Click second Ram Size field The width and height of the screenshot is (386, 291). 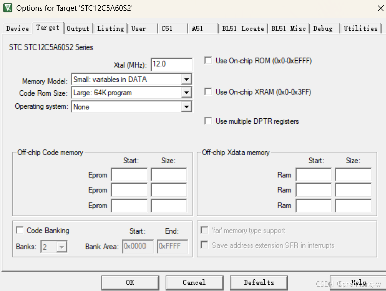[x=354, y=190]
